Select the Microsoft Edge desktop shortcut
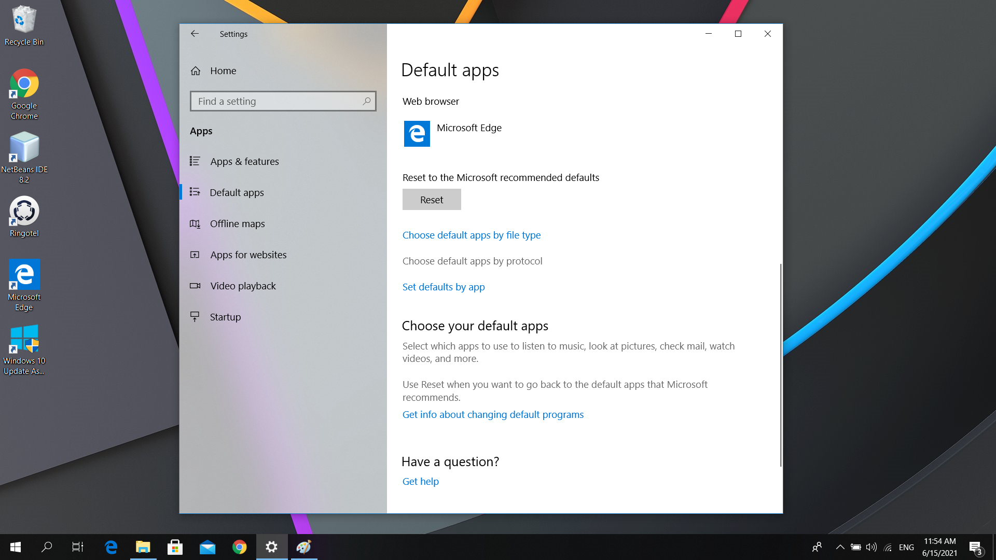This screenshot has height=560, width=996. 24,285
